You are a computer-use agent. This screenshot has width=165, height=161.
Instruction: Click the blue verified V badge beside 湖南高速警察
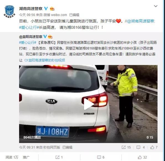pyautogui.click(x=46, y=9)
